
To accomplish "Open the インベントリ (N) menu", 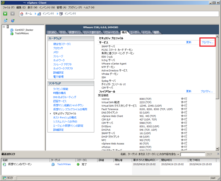I will coord(47,7).
